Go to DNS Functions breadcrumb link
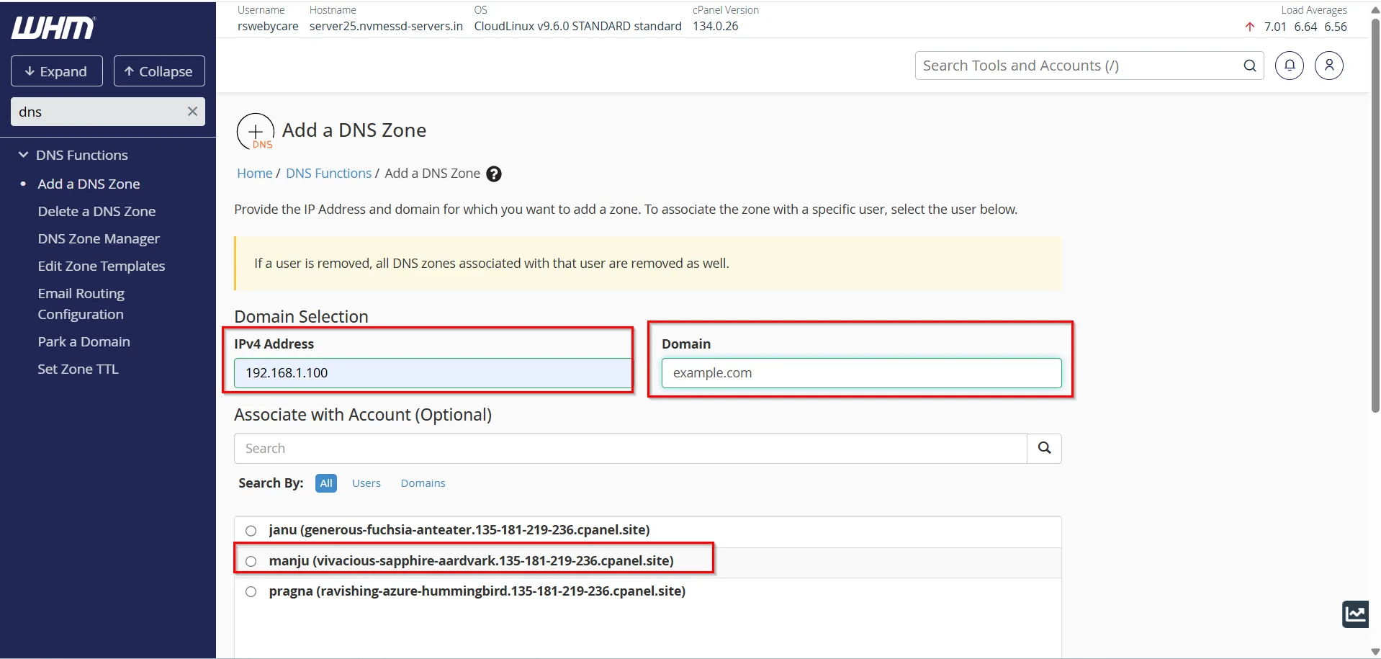The image size is (1381, 659). click(328, 174)
